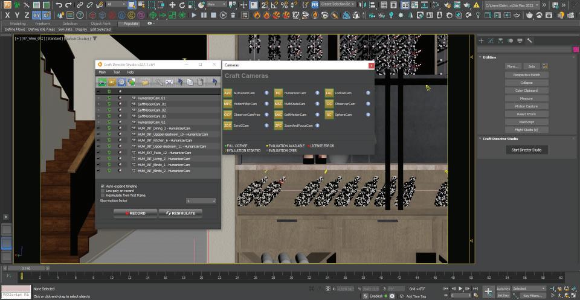
Task: Open the Tool menu in Craft Director
Action: coord(117,72)
